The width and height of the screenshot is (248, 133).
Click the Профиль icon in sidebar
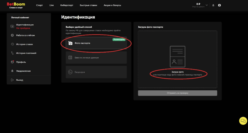pyautogui.click(x=12, y=62)
